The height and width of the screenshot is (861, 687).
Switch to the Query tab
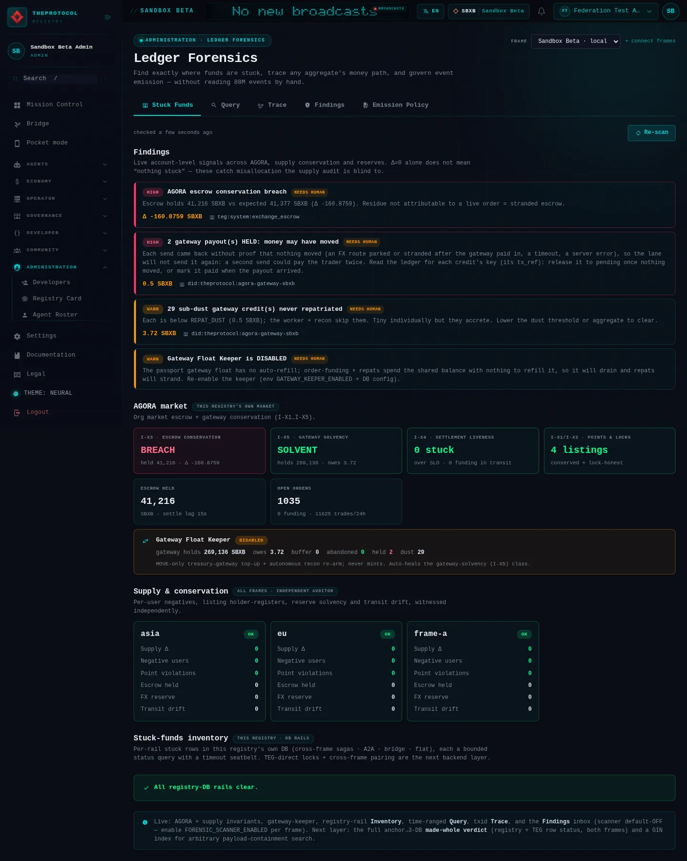coord(226,105)
